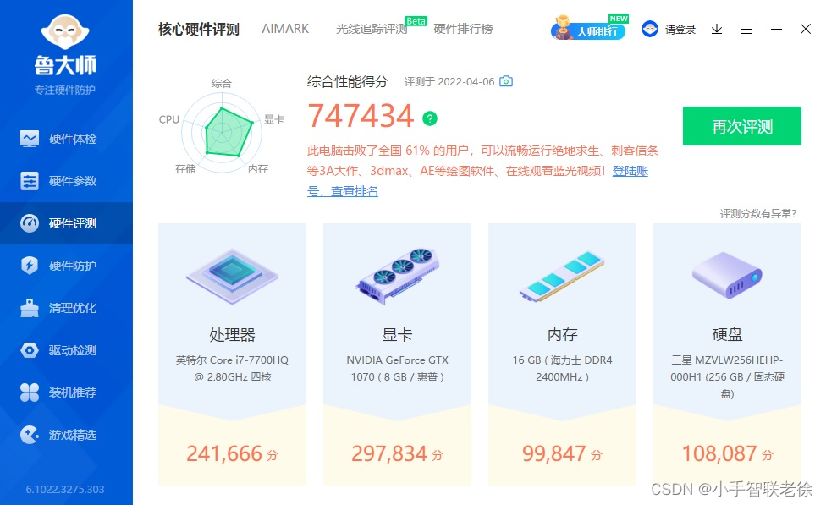Click the 16 GB DDR4 memory text
This screenshot has height=505, width=826.
[x=562, y=368]
